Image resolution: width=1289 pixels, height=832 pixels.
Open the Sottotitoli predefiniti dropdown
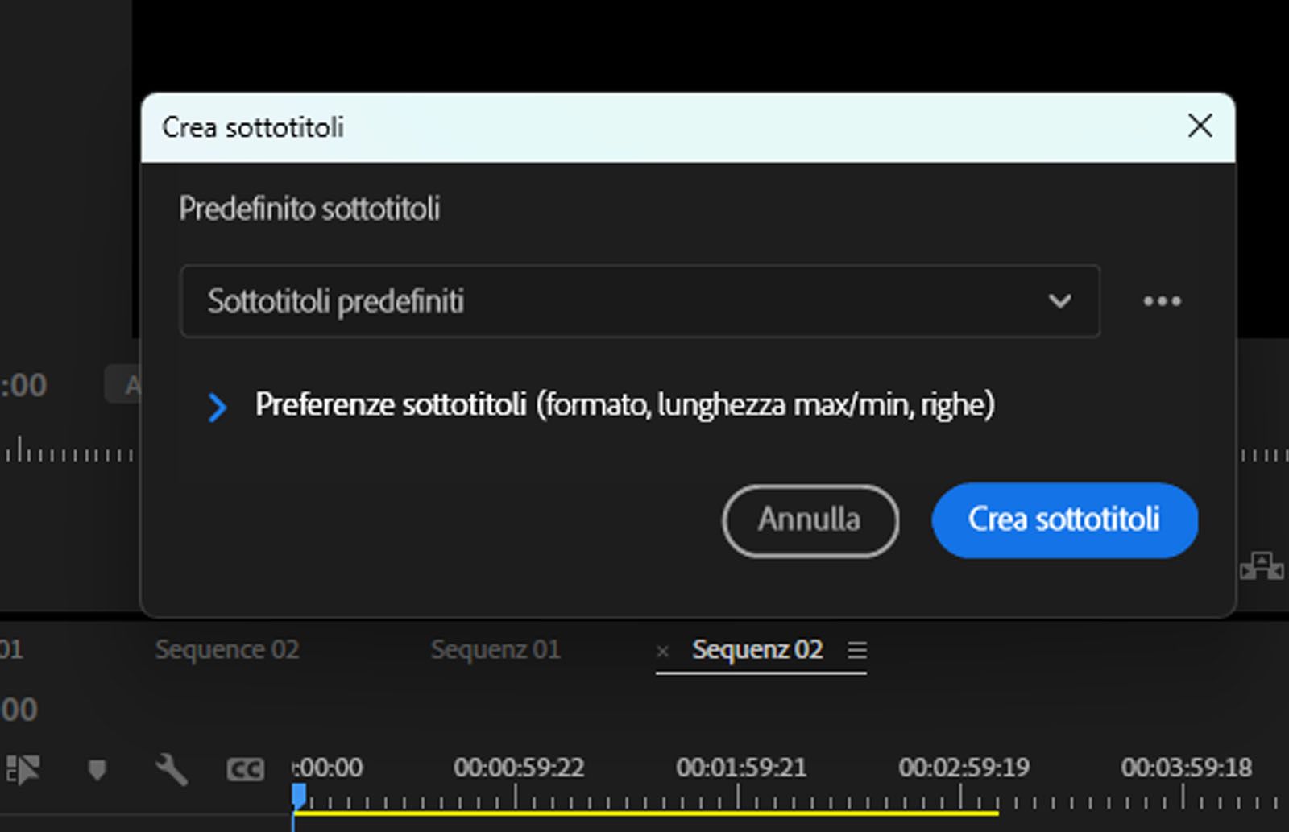click(x=639, y=302)
